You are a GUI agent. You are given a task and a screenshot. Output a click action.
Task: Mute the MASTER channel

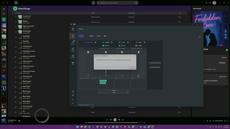[88, 76]
